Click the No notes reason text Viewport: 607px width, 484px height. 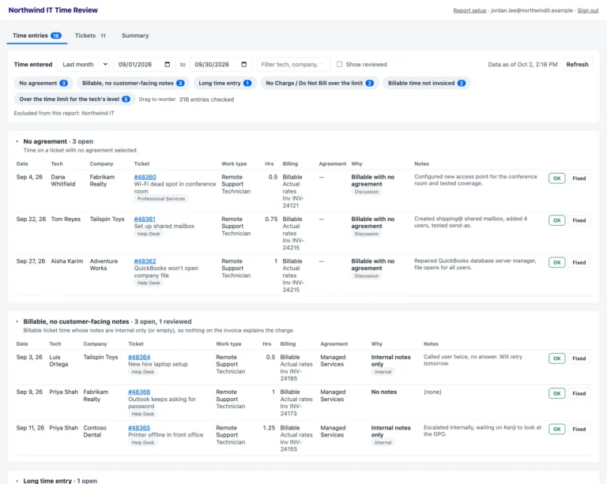click(x=384, y=392)
